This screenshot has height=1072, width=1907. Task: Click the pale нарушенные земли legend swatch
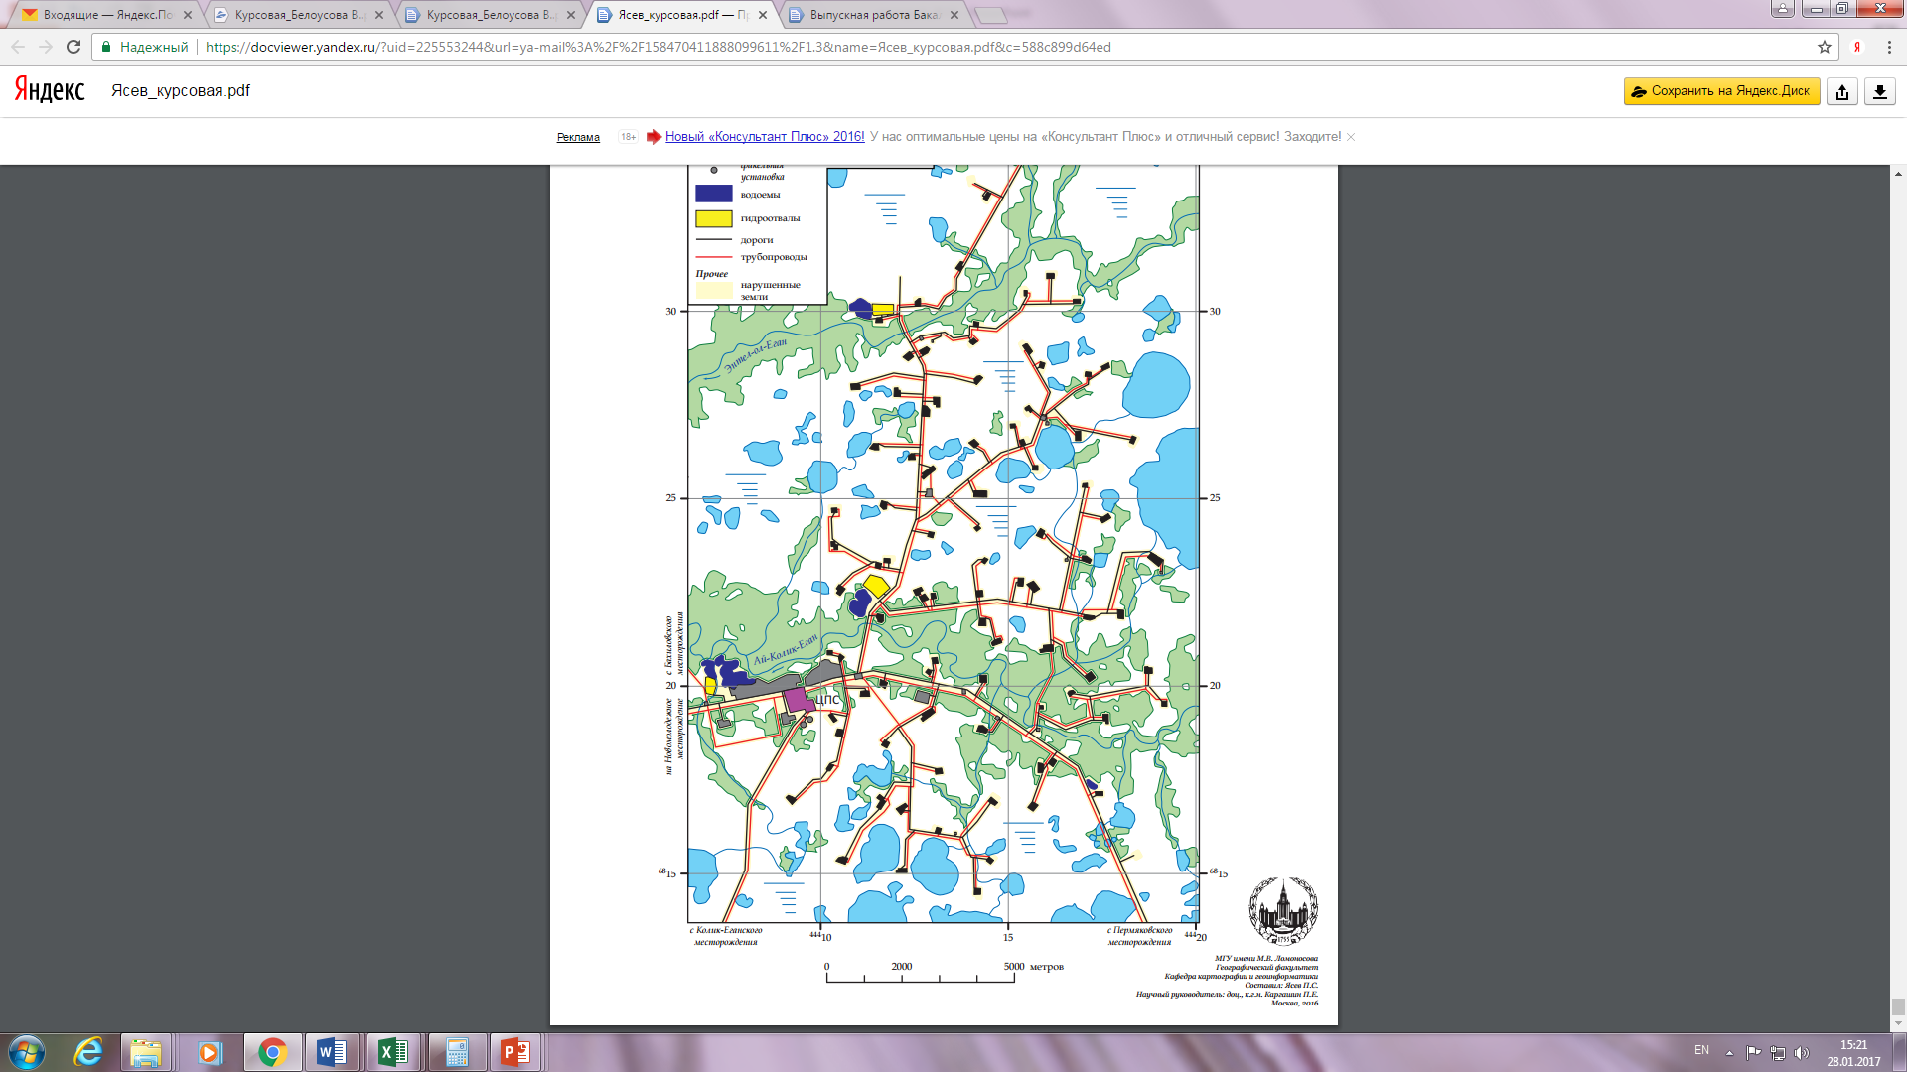click(713, 290)
